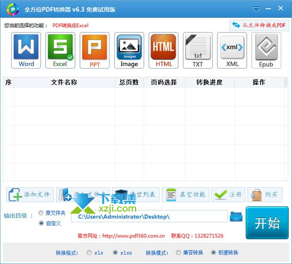292x264 pixels.
Task: Select the Excel conversion icon
Action: (60, 50)
